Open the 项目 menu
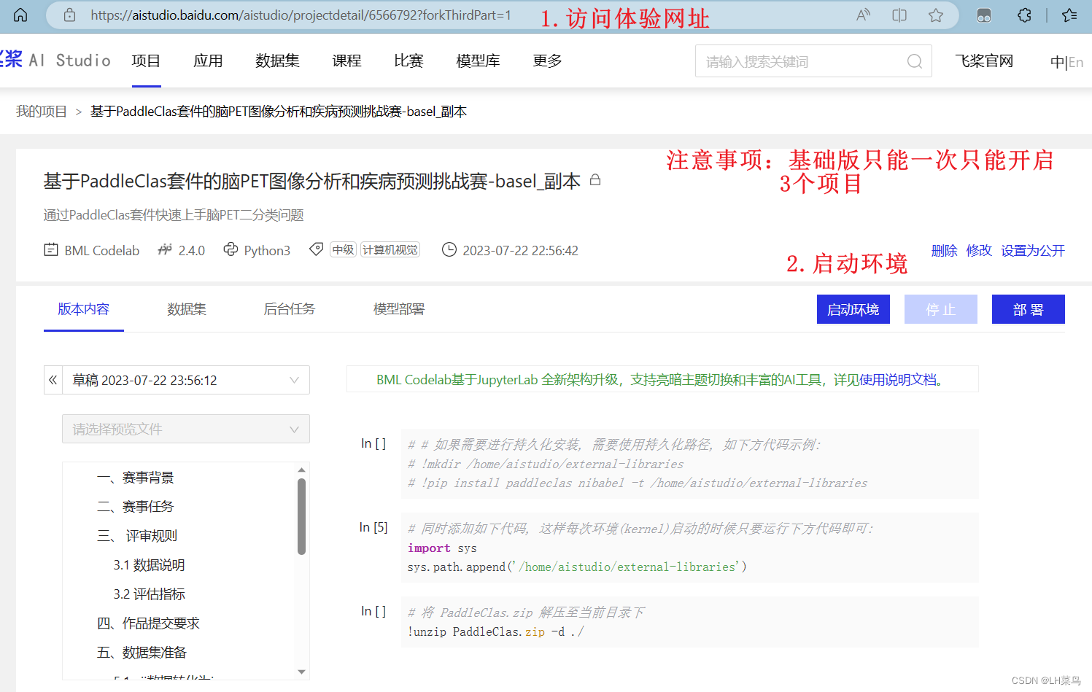The height and width of the screenshot is (692, 1092). point(146,61)
